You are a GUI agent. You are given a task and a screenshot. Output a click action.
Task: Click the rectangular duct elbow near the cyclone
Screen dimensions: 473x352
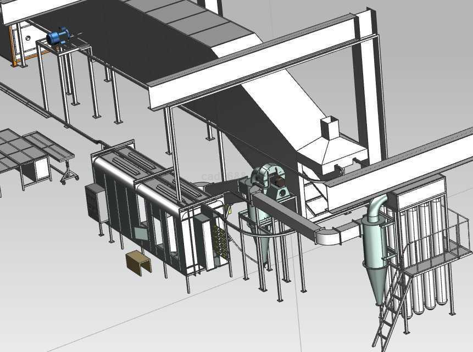click(331, 235)
